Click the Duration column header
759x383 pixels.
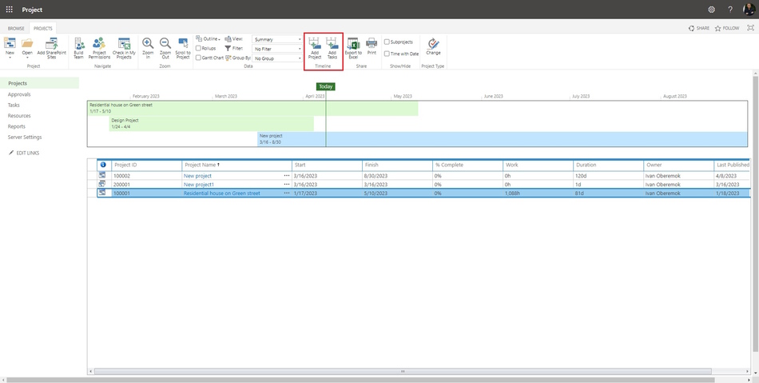(609, 165)
